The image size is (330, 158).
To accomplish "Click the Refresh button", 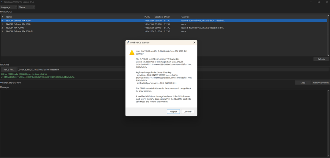I will [x=321, y=59].
